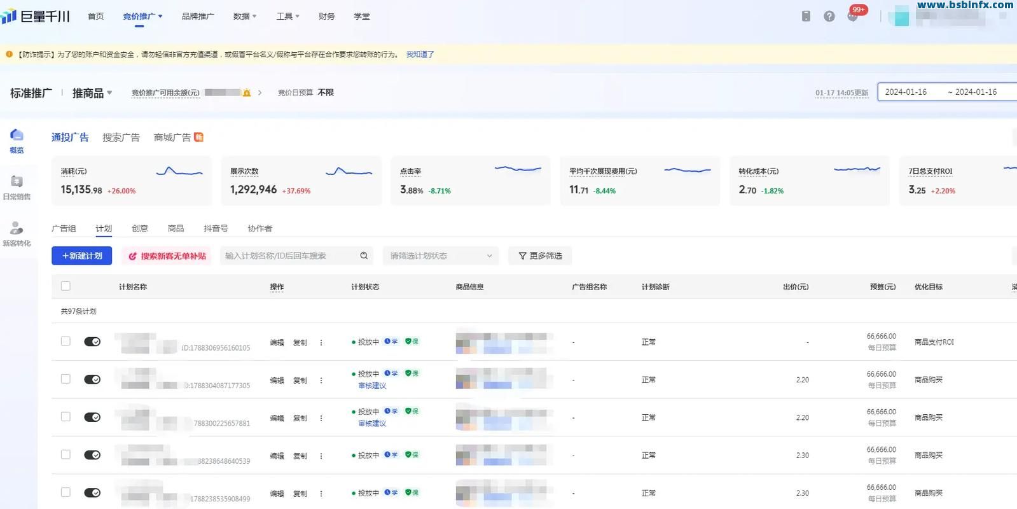1017x509 pixels.
Task: Click the account avatar in the top bar
Action: click(x=901, y=17)
